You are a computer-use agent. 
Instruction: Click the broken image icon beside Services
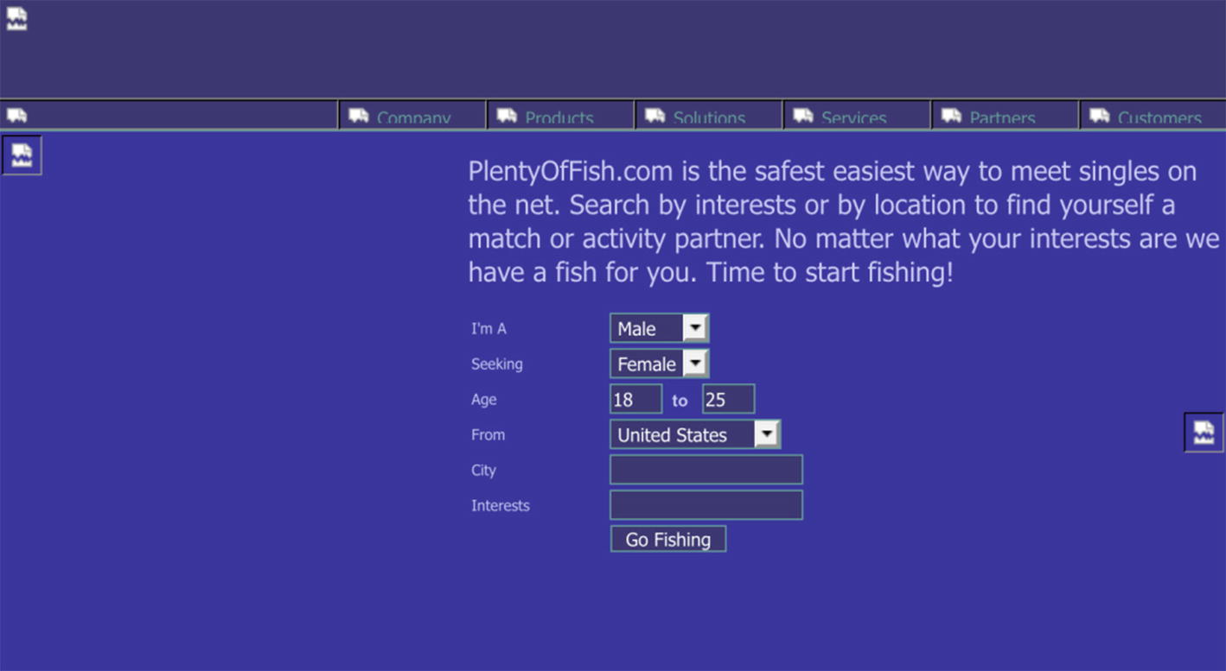803,115
